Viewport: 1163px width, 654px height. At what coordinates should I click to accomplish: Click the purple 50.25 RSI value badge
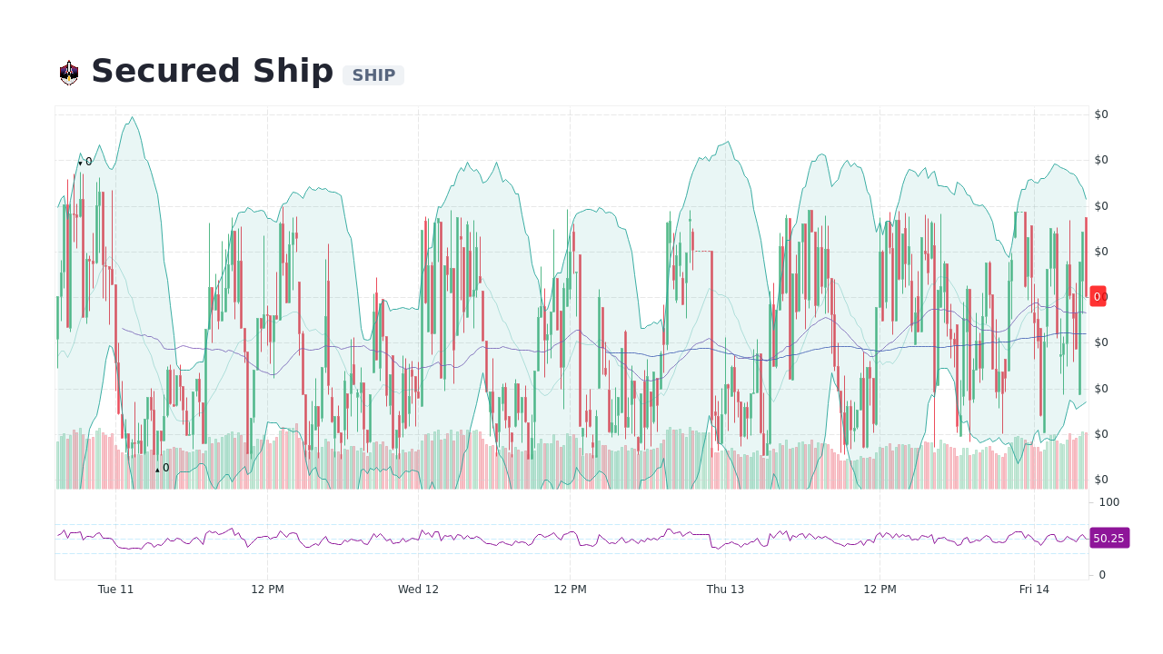tap(1108, 538)
